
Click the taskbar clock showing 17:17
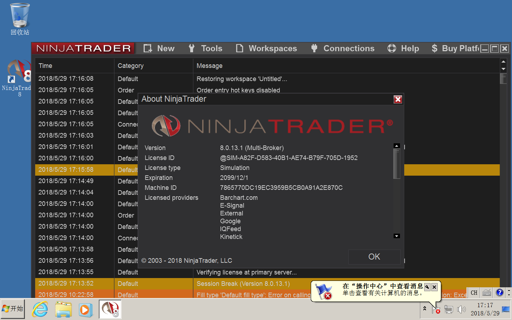tap(485, 309)
